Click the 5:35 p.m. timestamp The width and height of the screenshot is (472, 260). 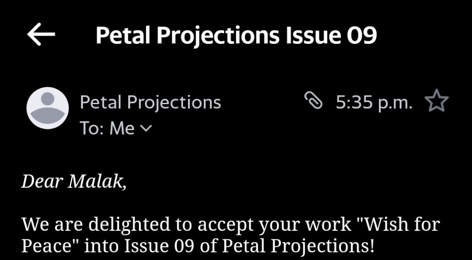pyautogui.click(x=374, y=102)
